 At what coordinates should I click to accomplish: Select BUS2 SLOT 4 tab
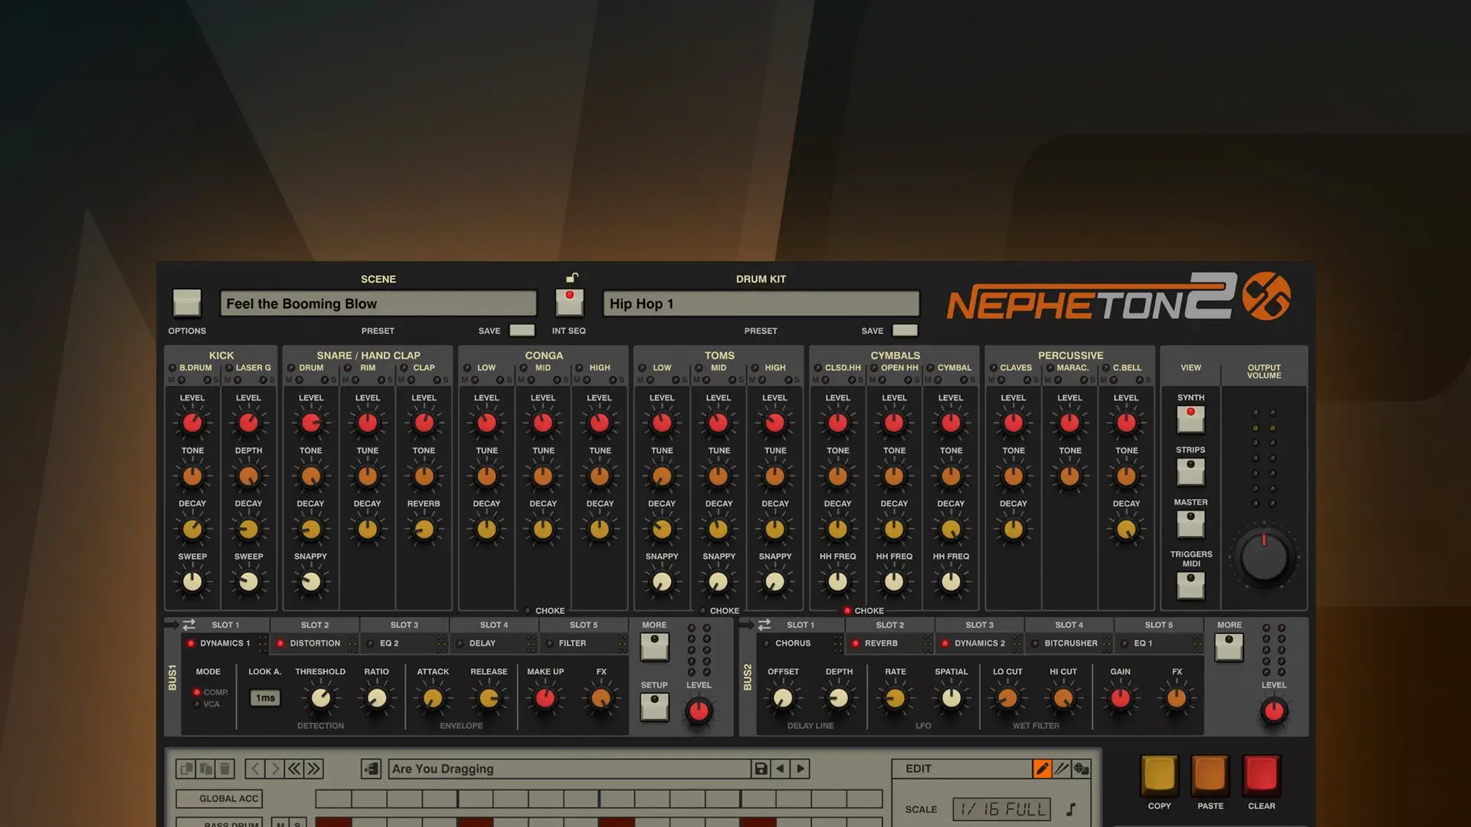tap(1069, 625)
